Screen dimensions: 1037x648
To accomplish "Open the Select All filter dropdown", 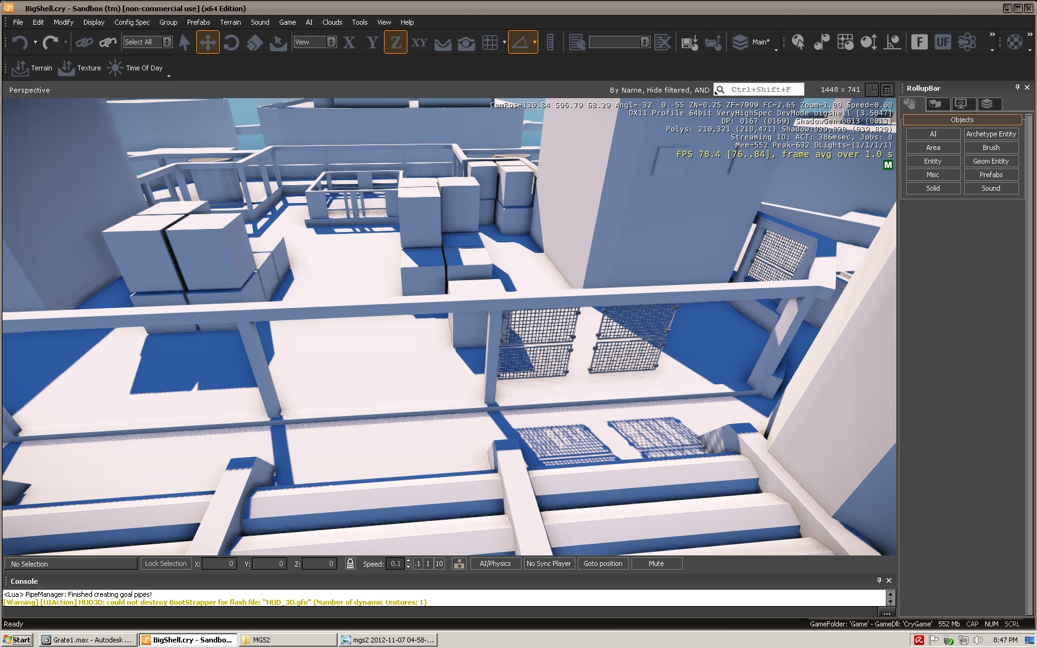I will pos(167,42).
